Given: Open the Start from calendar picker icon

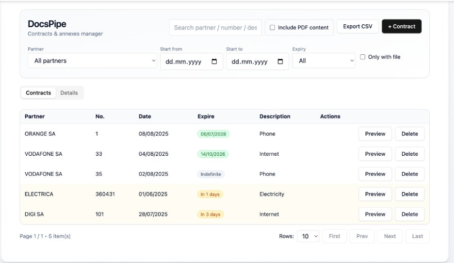Looking at the screenshot, I should [214, 62].
